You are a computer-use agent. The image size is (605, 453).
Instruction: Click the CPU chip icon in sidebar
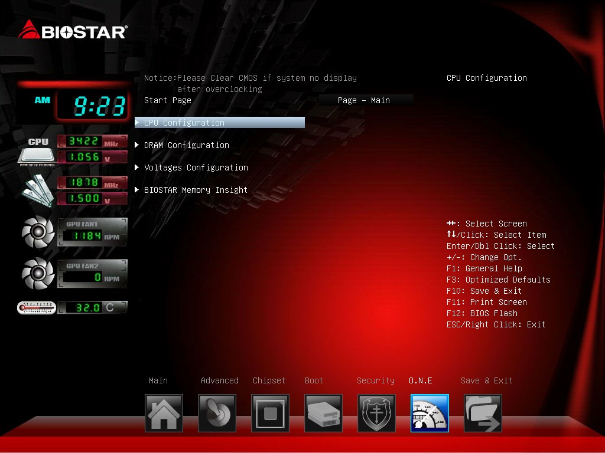tap(37, 151)
